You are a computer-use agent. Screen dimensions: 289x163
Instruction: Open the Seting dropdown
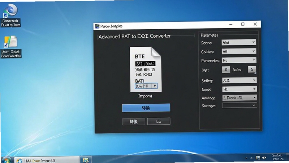tap(239, 80)
